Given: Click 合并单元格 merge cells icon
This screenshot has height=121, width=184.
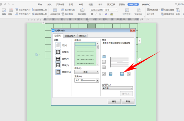Looking at the screenshot, I should click(55, 10).
